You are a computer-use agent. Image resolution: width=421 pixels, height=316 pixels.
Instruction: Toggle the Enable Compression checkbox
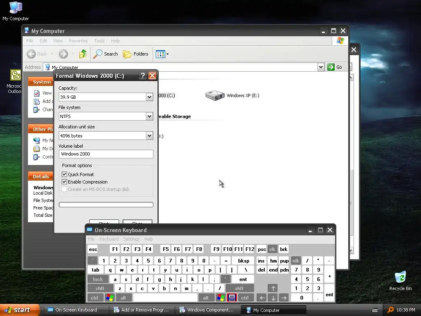coord(65,181)
